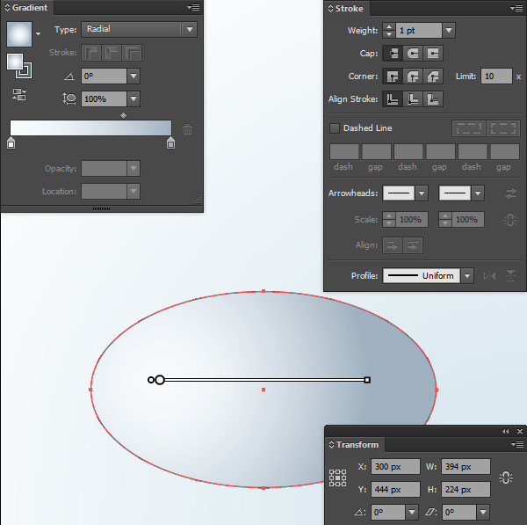Image resolution: width=527 pixels, height=525 pixels.
Task: Open the stroke Profile dropdown
Action: point(467,276)
